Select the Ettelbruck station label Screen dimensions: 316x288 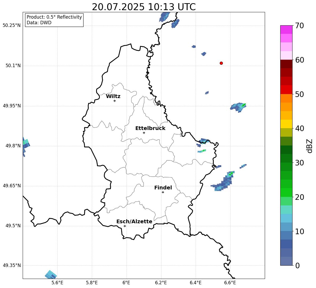(150, 128)
